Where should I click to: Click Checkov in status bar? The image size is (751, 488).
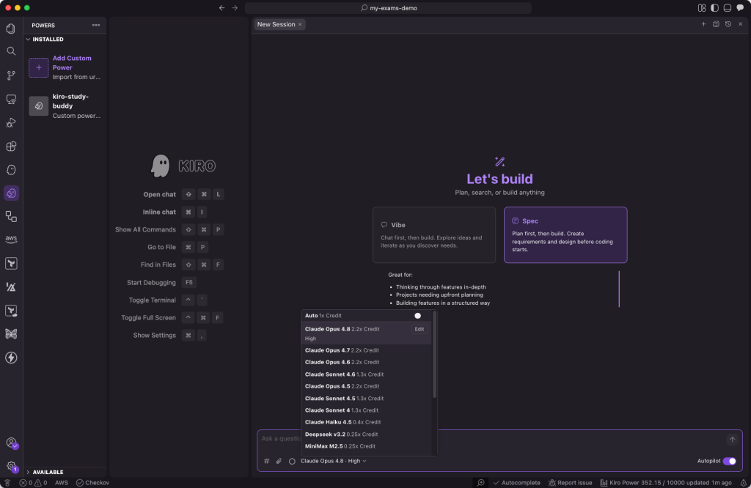pos(92,483)
